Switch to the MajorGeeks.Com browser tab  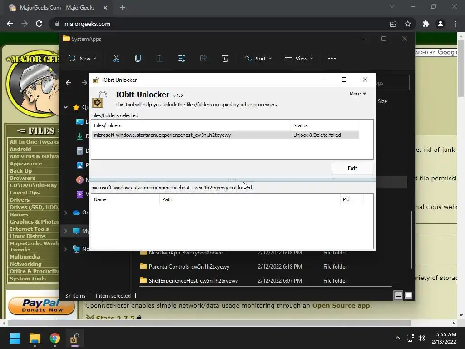(x=57, y=8)
